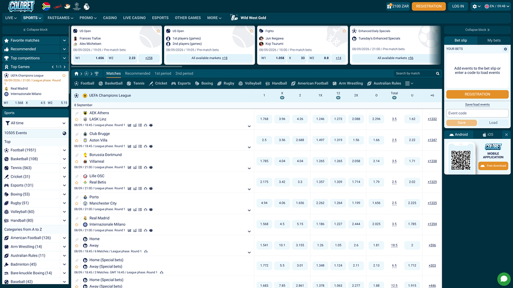Open language EN / 09:48 dropdown
Image resolution: width=513 pixels, height=288 pixels.
click(x=496, y=6)
